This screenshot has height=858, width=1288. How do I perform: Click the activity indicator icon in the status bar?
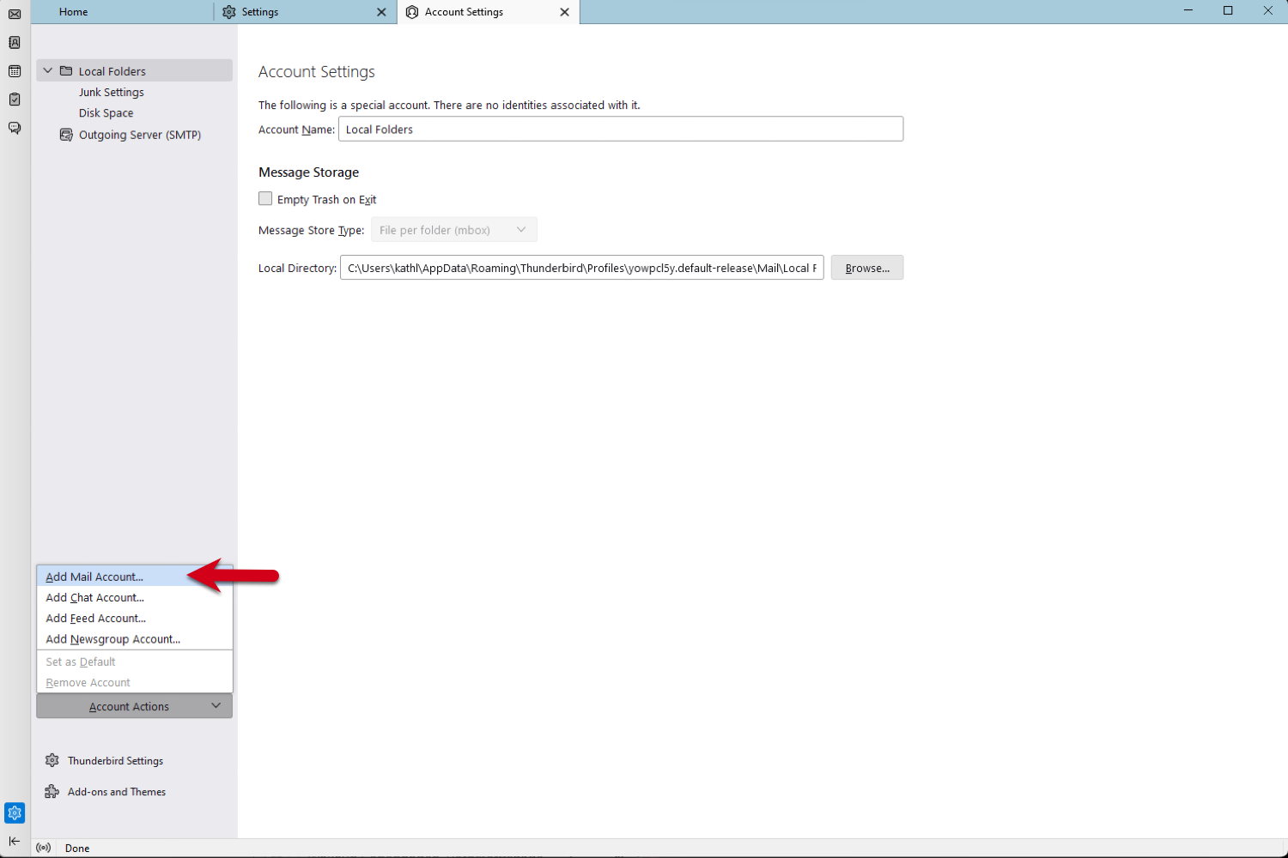click(x=43, y=848)
